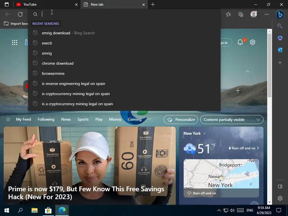Open Content partially visible dropdown

[232, 120]
